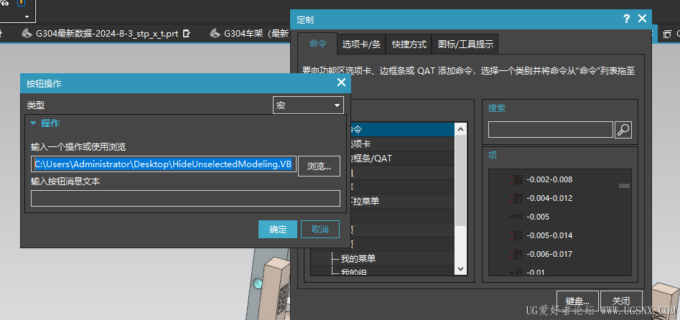Open help with the question mark icon
The image size is (680, 320).
pyautogui.click(x=626, y=19)
